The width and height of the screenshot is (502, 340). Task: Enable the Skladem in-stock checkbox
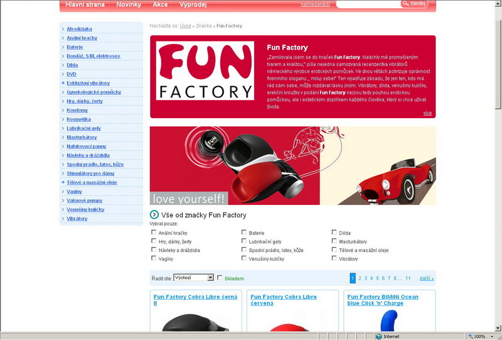click(220, 278)
